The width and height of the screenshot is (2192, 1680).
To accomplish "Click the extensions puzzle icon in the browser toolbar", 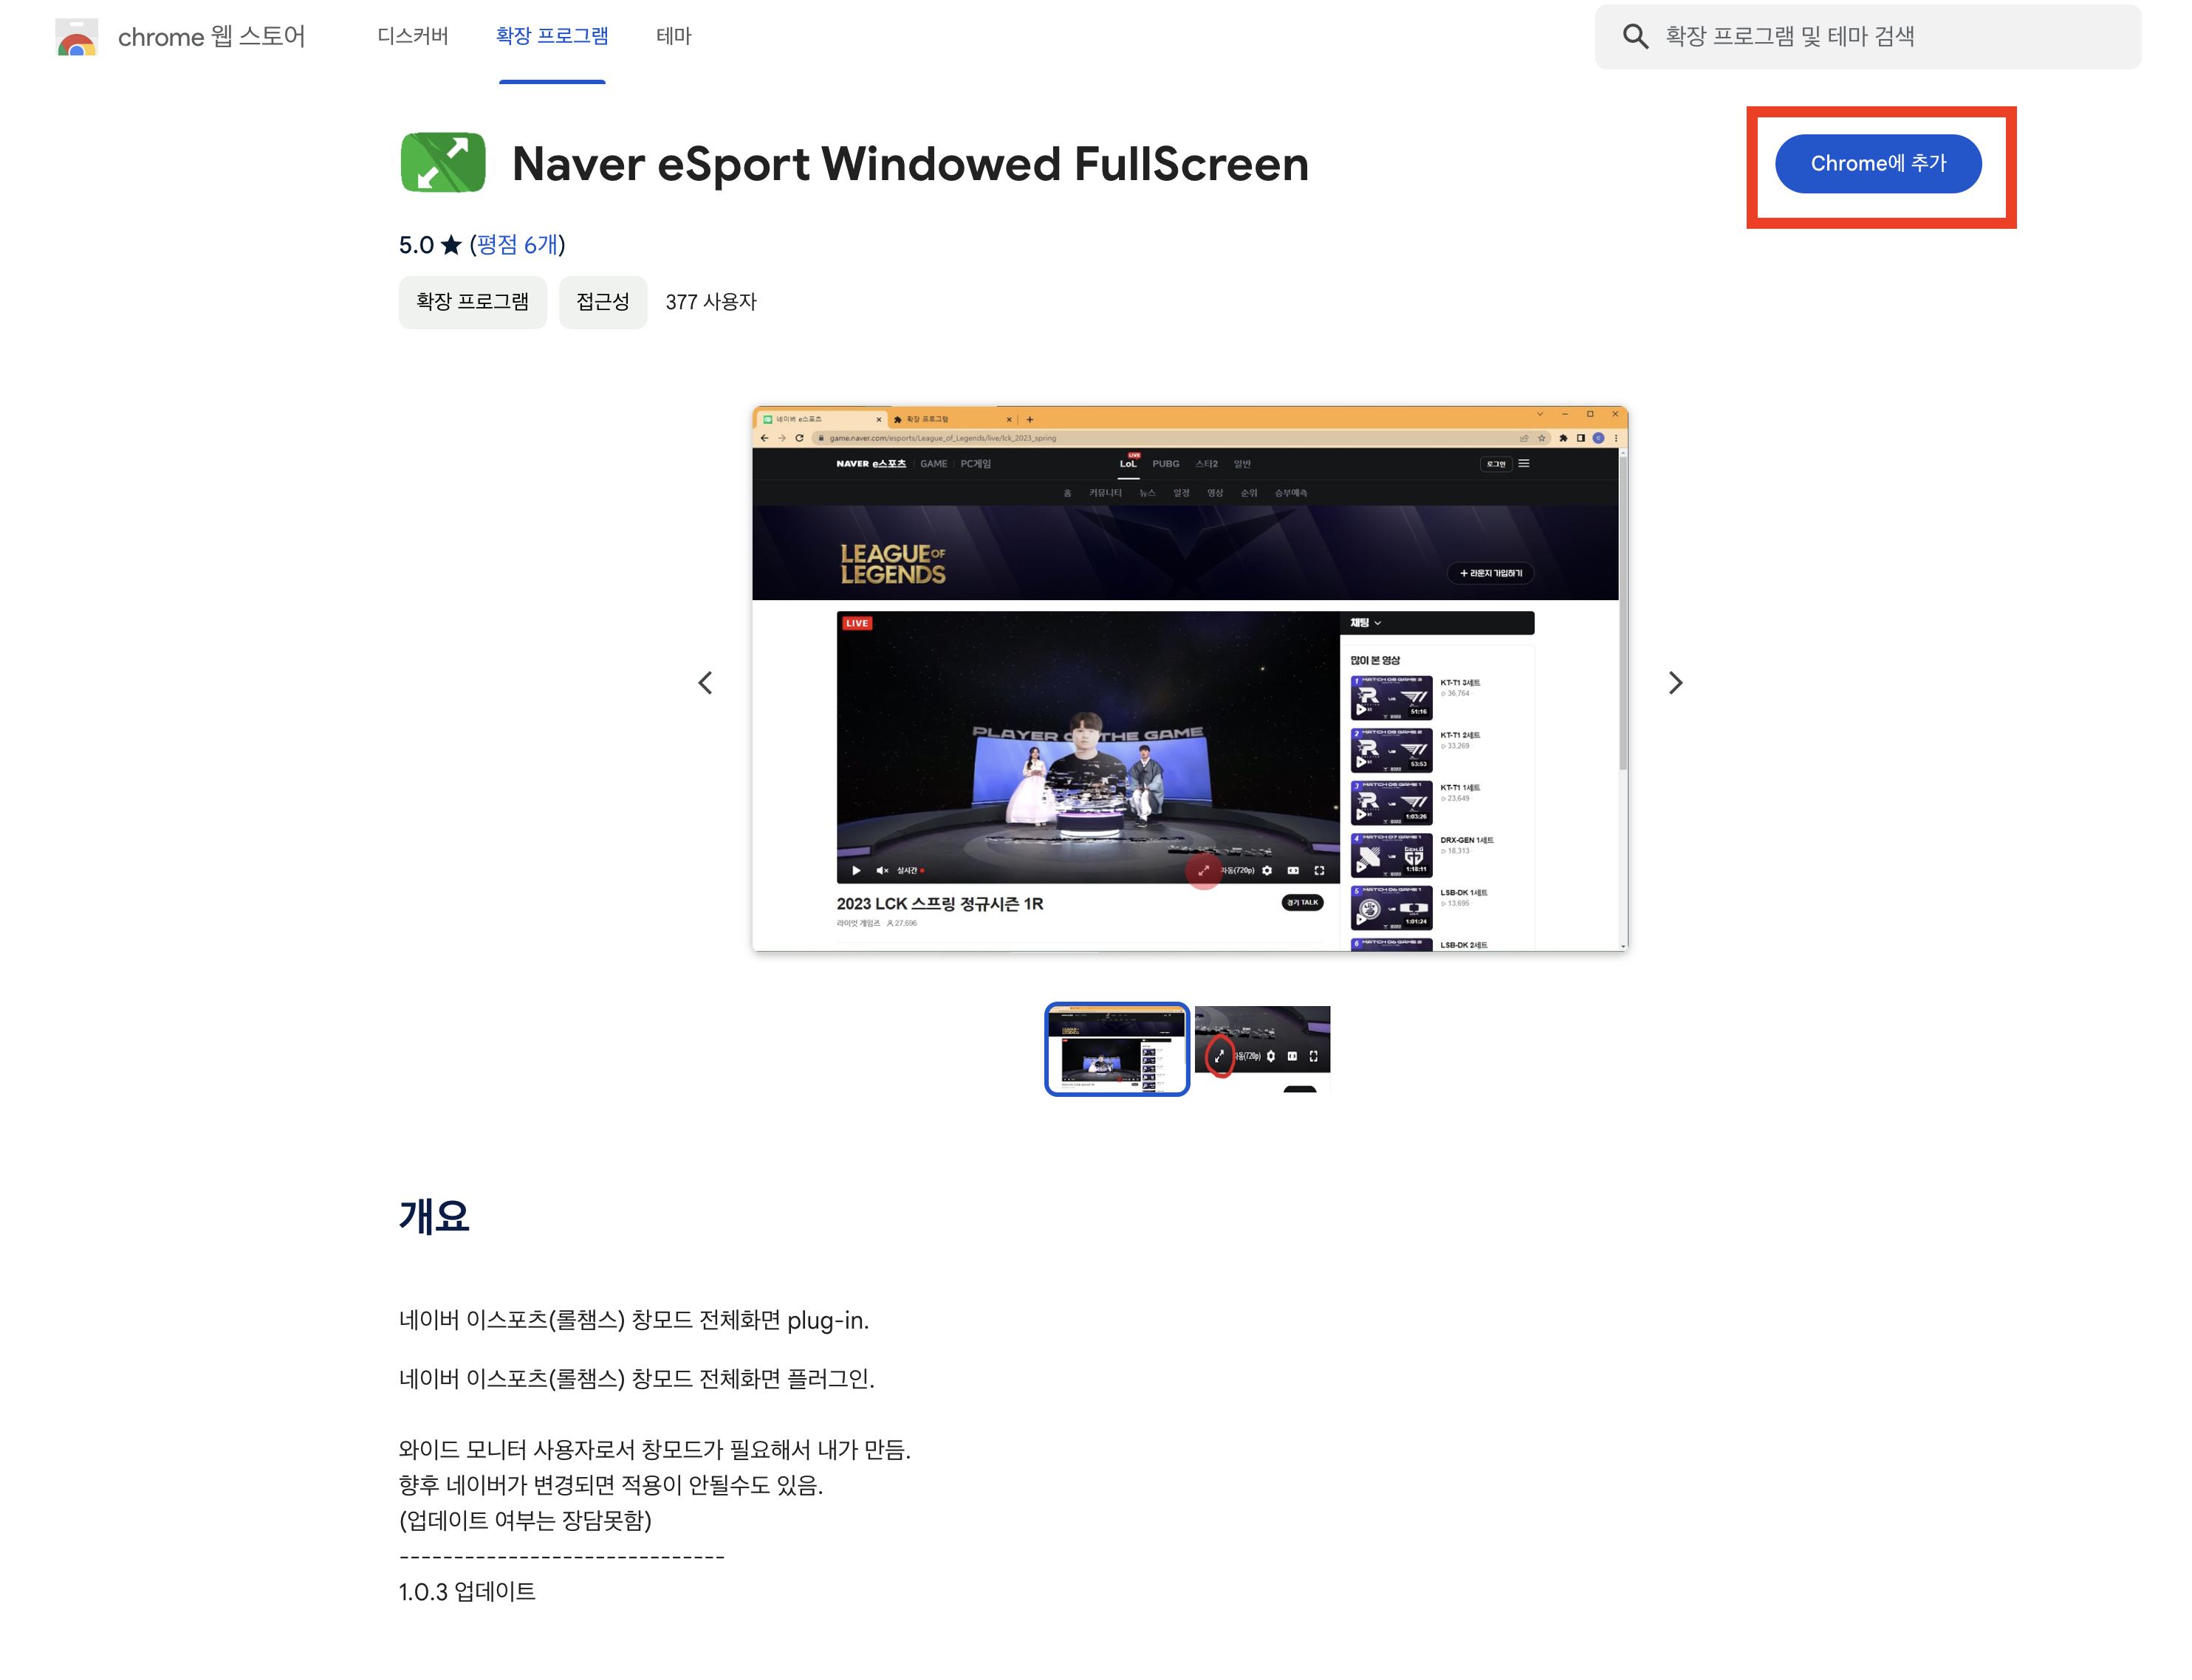I will coord(1563,438).
